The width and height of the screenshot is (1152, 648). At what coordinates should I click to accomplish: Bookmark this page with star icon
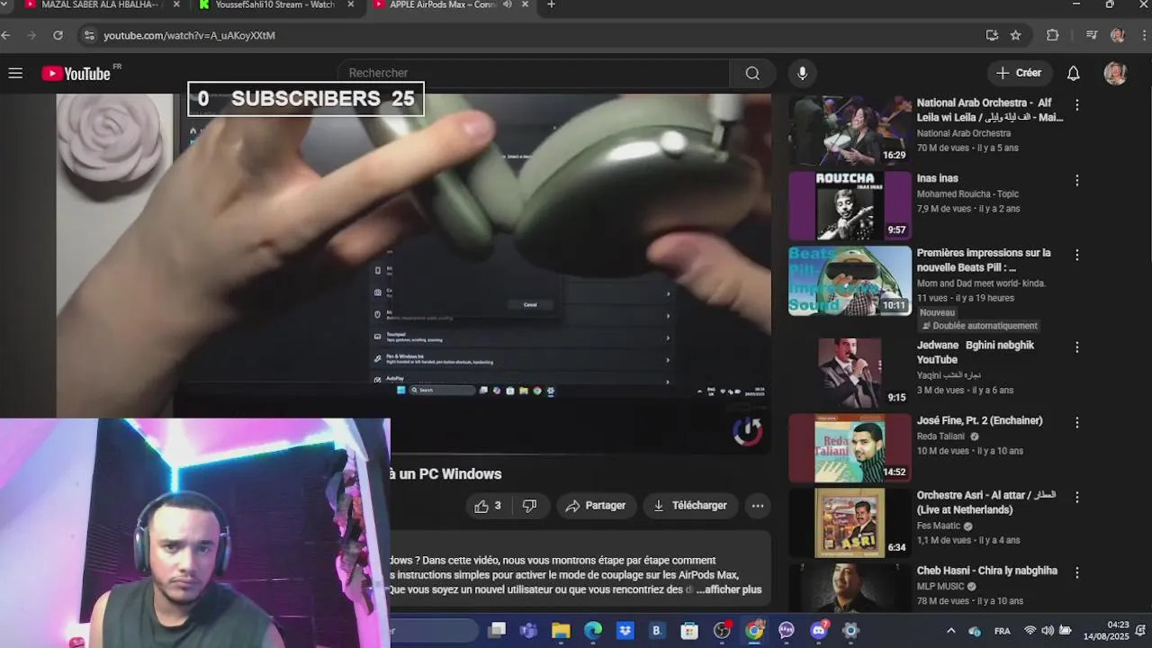coord(1015,35)
